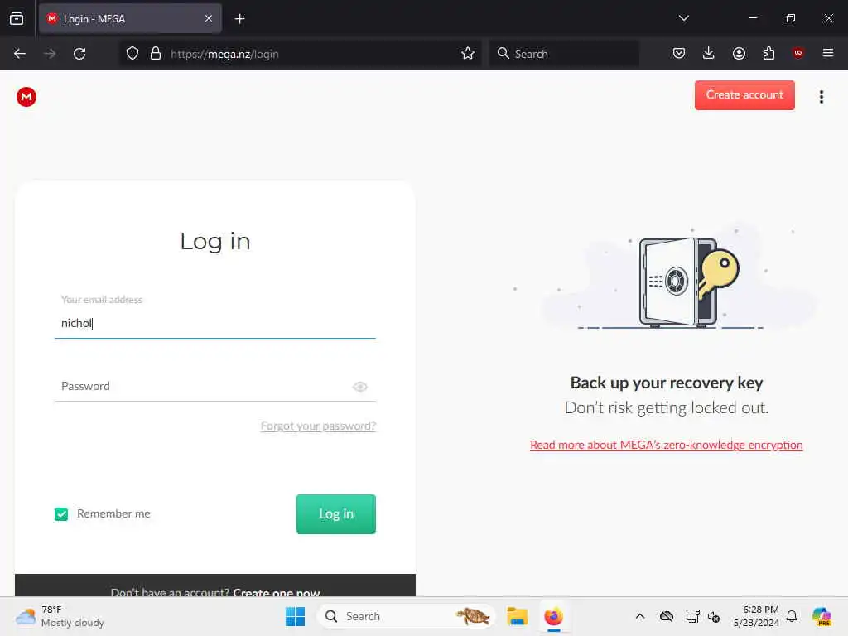This screenshot has height=636, width=848.
Task: Close the Login - MEGA tab
Action: pyautogui.click(x=209, y=18)
